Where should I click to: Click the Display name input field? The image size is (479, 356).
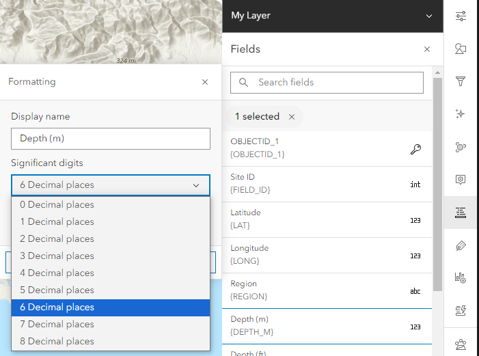111,139
